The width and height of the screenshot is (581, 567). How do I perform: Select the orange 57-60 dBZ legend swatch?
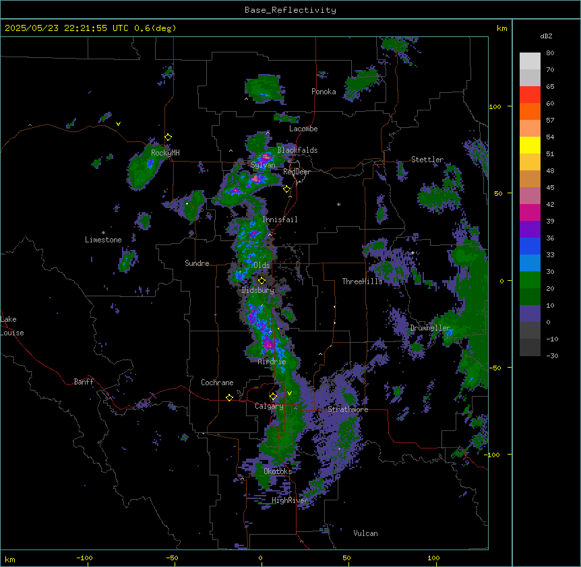tap(530, 111)
